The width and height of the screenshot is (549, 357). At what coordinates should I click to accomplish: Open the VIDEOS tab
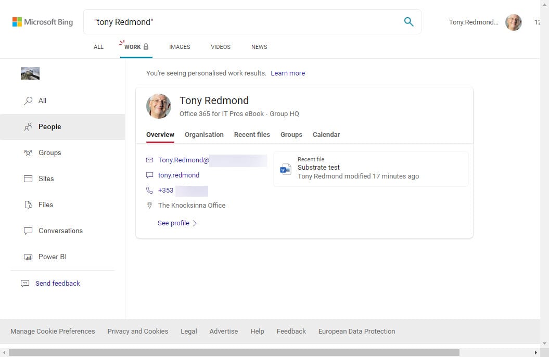pyautogui.click(x=221, y=47)
